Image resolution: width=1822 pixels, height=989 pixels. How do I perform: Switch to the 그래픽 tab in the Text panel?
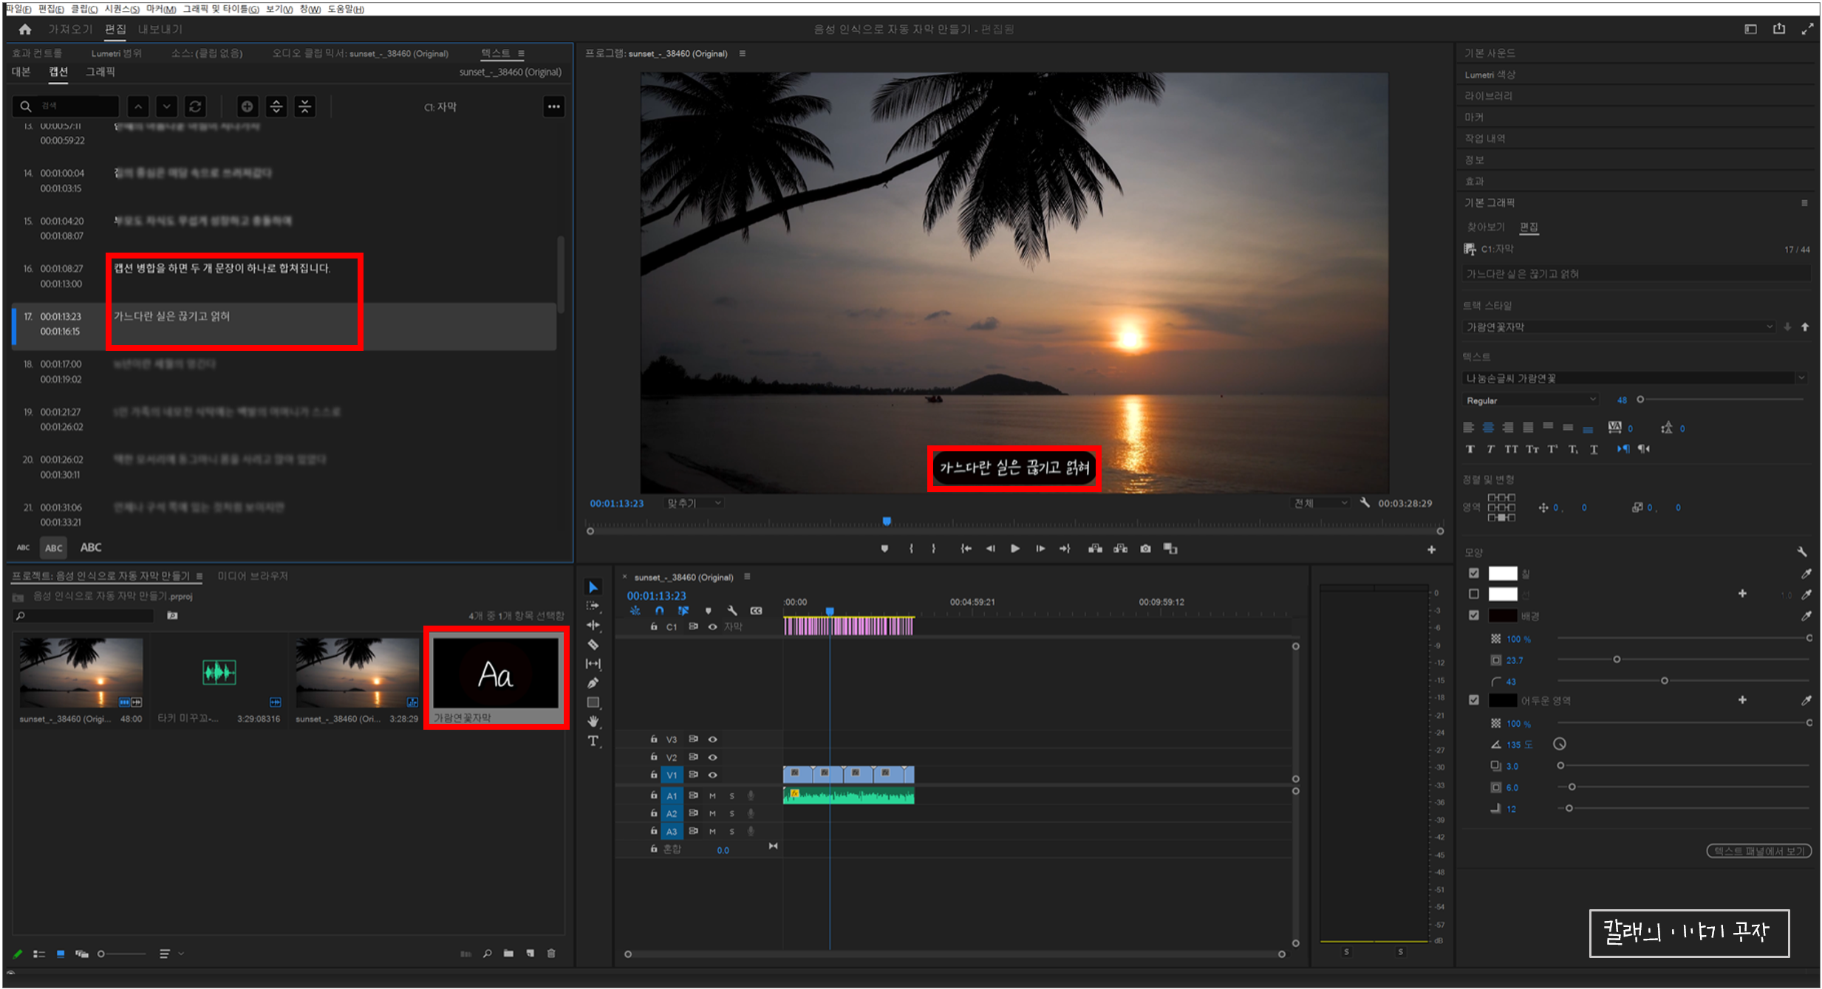click(x=100, y=72)
